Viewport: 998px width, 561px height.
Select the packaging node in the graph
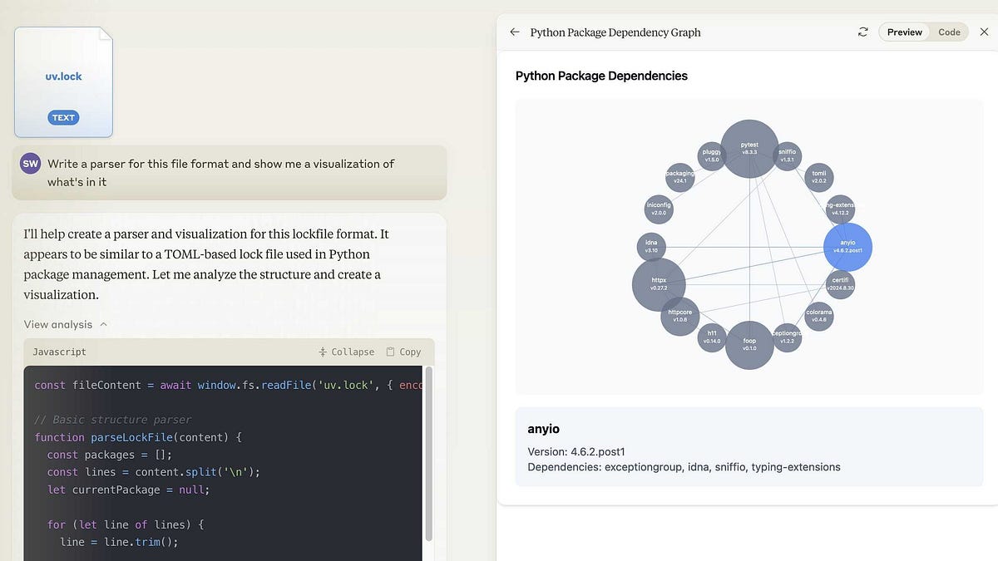point(680,177)
